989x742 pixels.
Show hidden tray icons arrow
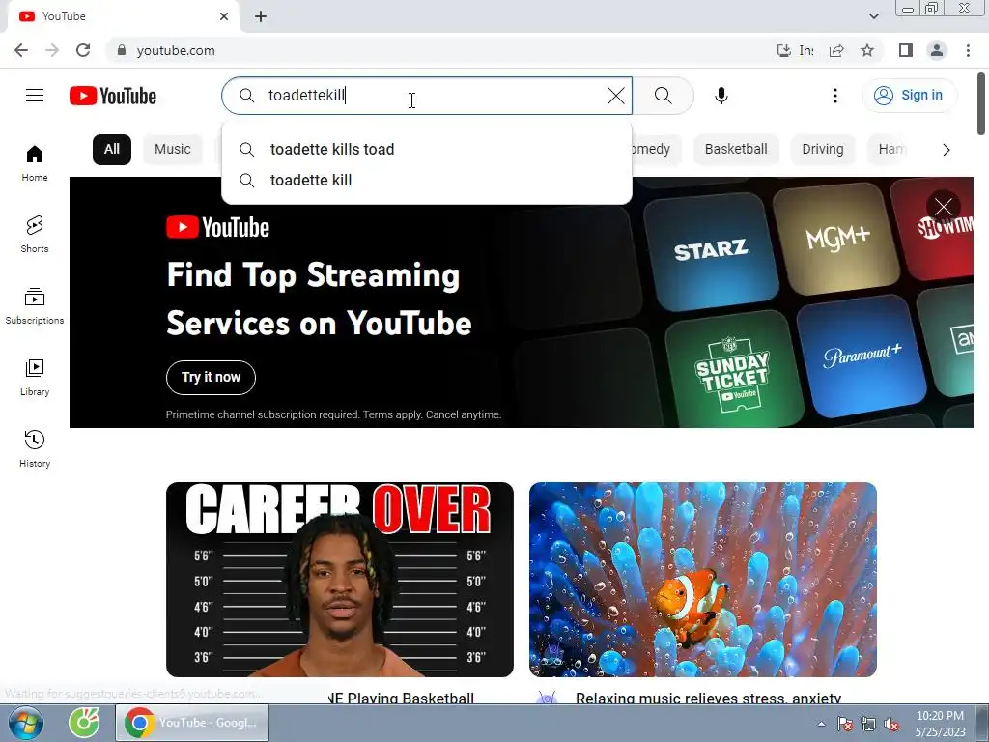[821, 724]
